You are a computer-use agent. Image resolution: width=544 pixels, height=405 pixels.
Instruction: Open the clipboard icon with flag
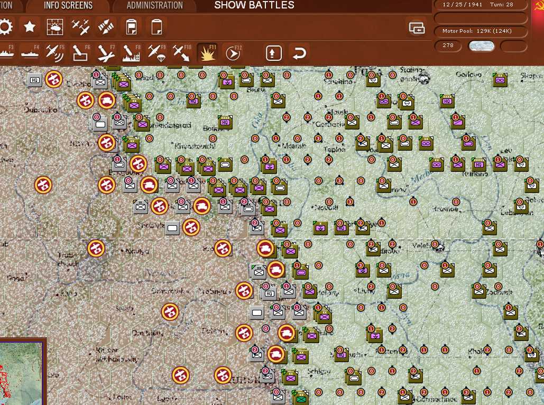(132, 27)
